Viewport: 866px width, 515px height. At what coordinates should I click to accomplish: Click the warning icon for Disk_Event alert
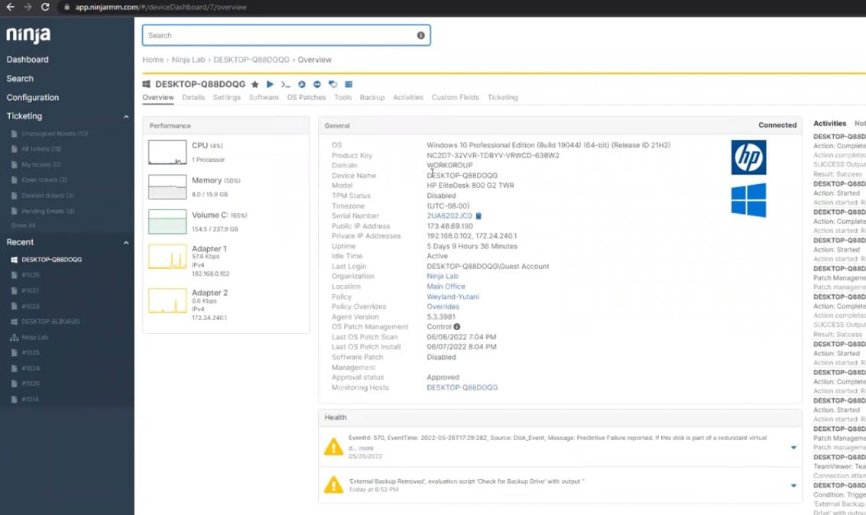pos(333,446)
